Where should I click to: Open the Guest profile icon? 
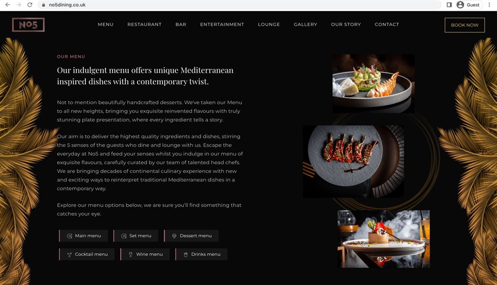point(460,5)
